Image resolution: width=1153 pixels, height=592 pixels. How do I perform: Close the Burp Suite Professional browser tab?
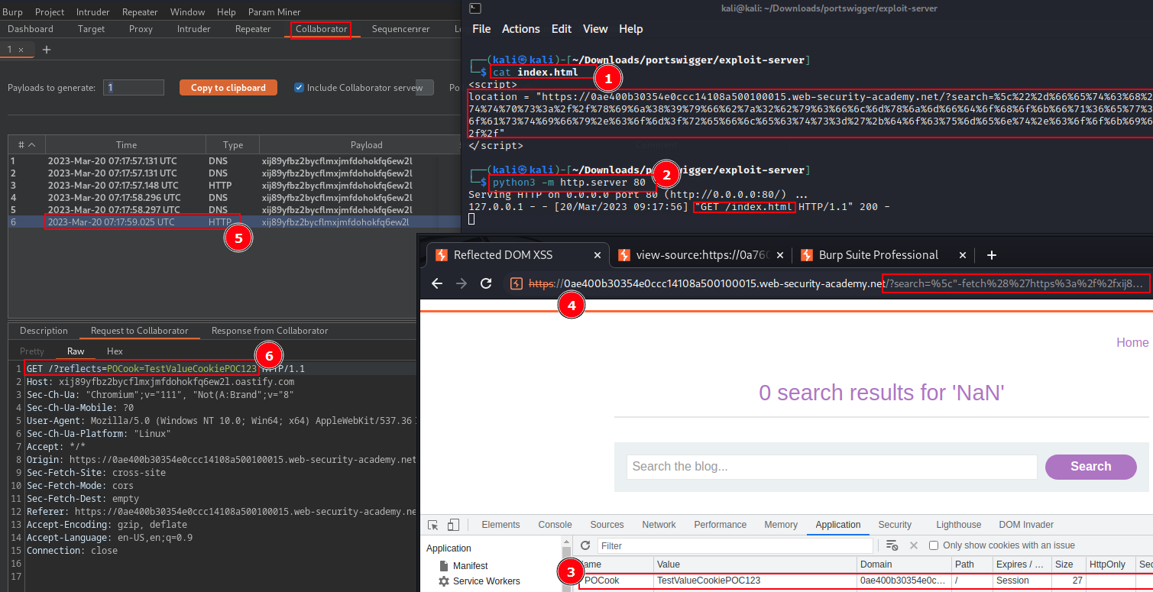[x=963, y=255]
